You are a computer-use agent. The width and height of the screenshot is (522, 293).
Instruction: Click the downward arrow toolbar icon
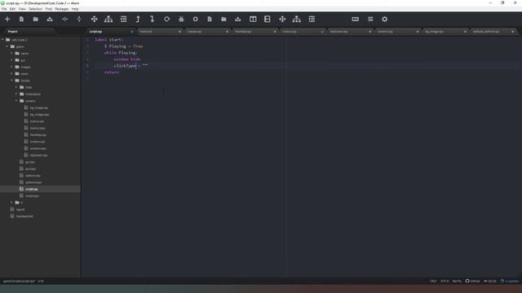point(152,20)
